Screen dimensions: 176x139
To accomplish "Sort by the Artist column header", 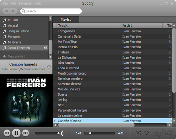I will (x=142, y=25).
